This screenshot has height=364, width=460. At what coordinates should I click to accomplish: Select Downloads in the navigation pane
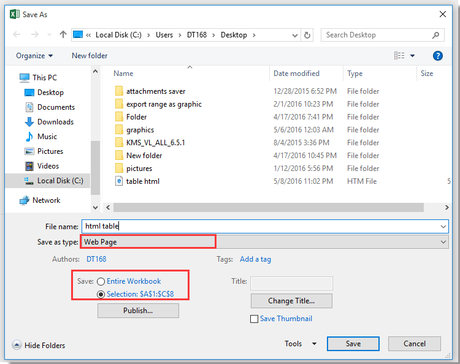(55, 122)
